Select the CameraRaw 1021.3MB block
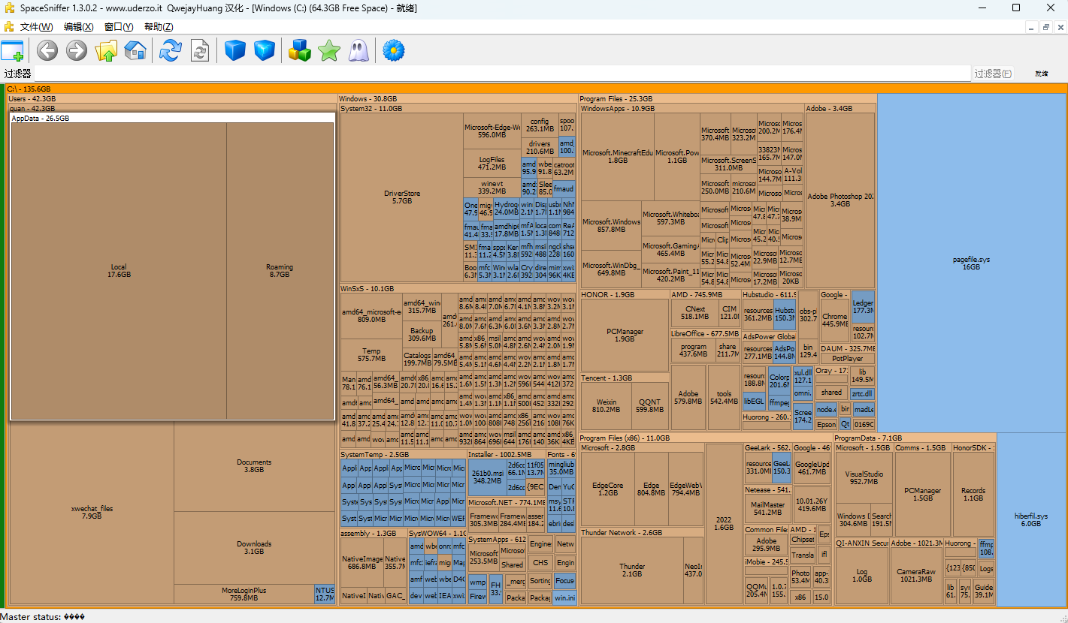Viewport: 1068px width, 623px height. pos(915,576)
